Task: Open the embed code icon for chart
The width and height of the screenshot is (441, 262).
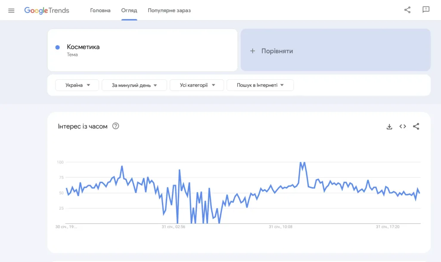Action: point(402,126)
